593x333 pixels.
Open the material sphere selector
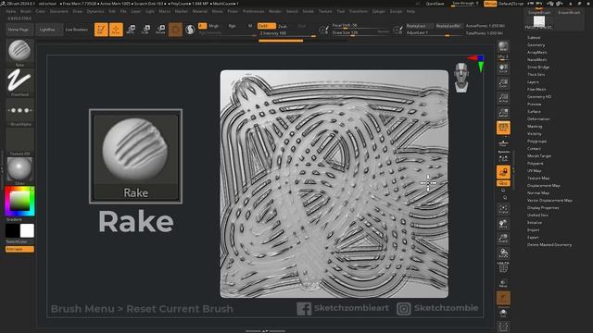point(19,169)
